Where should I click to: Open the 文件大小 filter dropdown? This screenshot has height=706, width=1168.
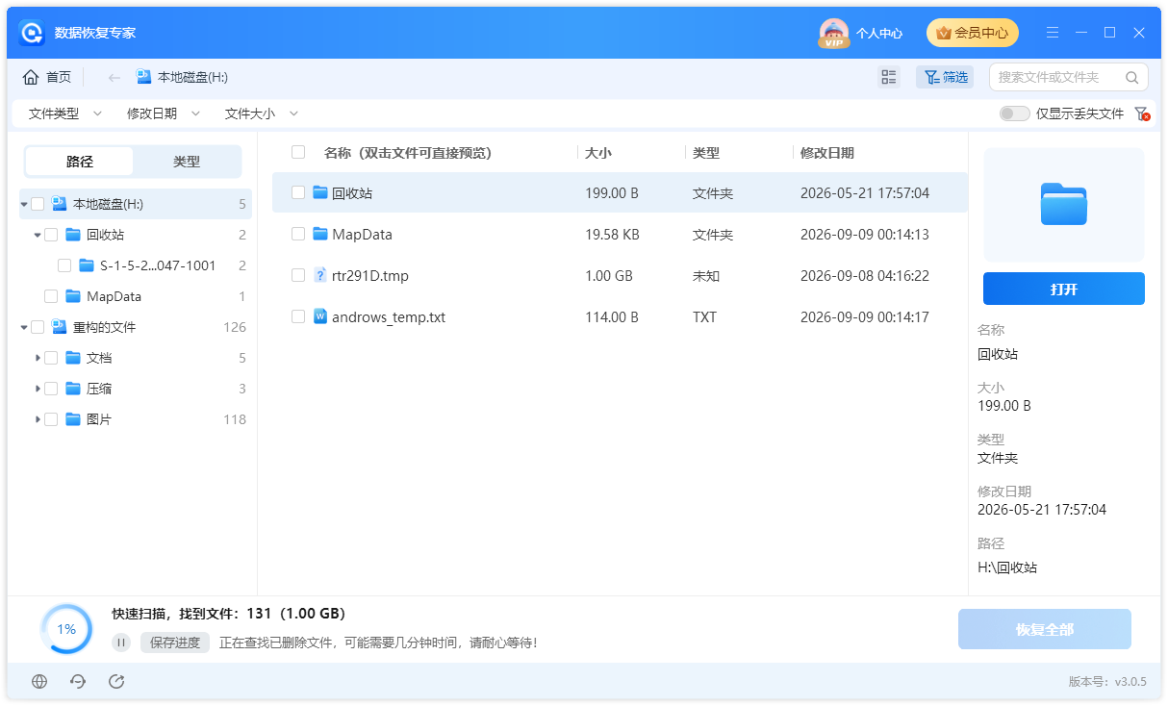click(x=262, y=113)
